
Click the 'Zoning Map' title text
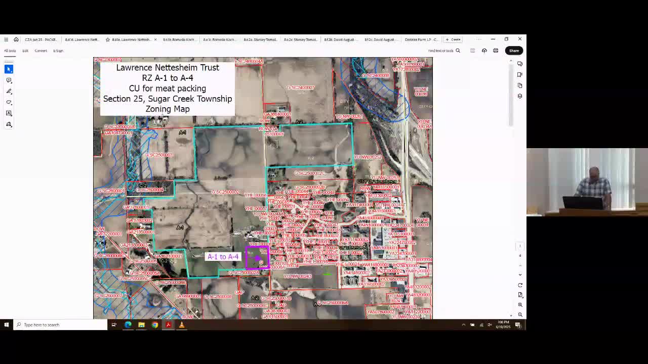click(x=168, y=109)
